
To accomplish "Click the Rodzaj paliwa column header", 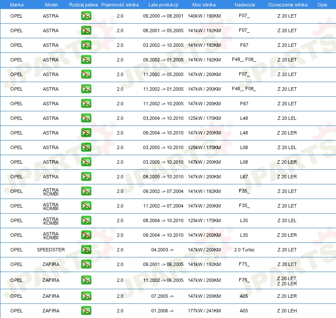I will 83,5.
